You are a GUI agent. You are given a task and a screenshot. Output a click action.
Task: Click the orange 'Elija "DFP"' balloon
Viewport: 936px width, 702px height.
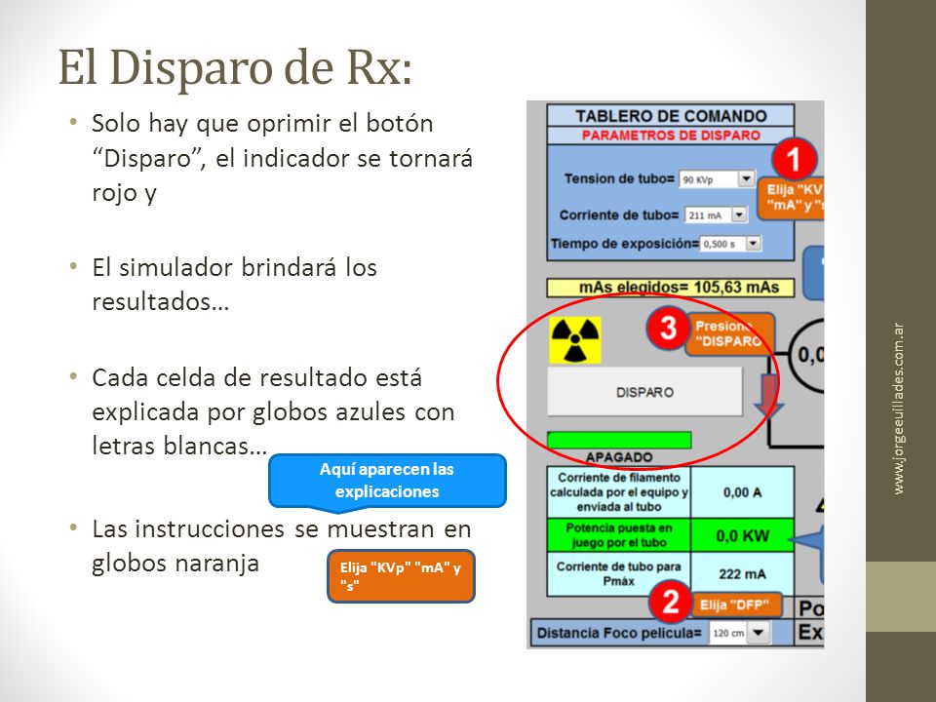(737, 604)
